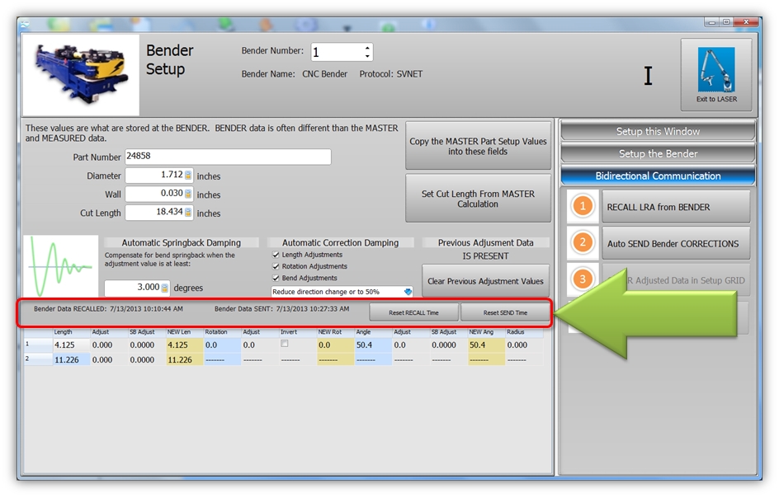
Task: Expand the Setup this Window section
Action: 658,132
